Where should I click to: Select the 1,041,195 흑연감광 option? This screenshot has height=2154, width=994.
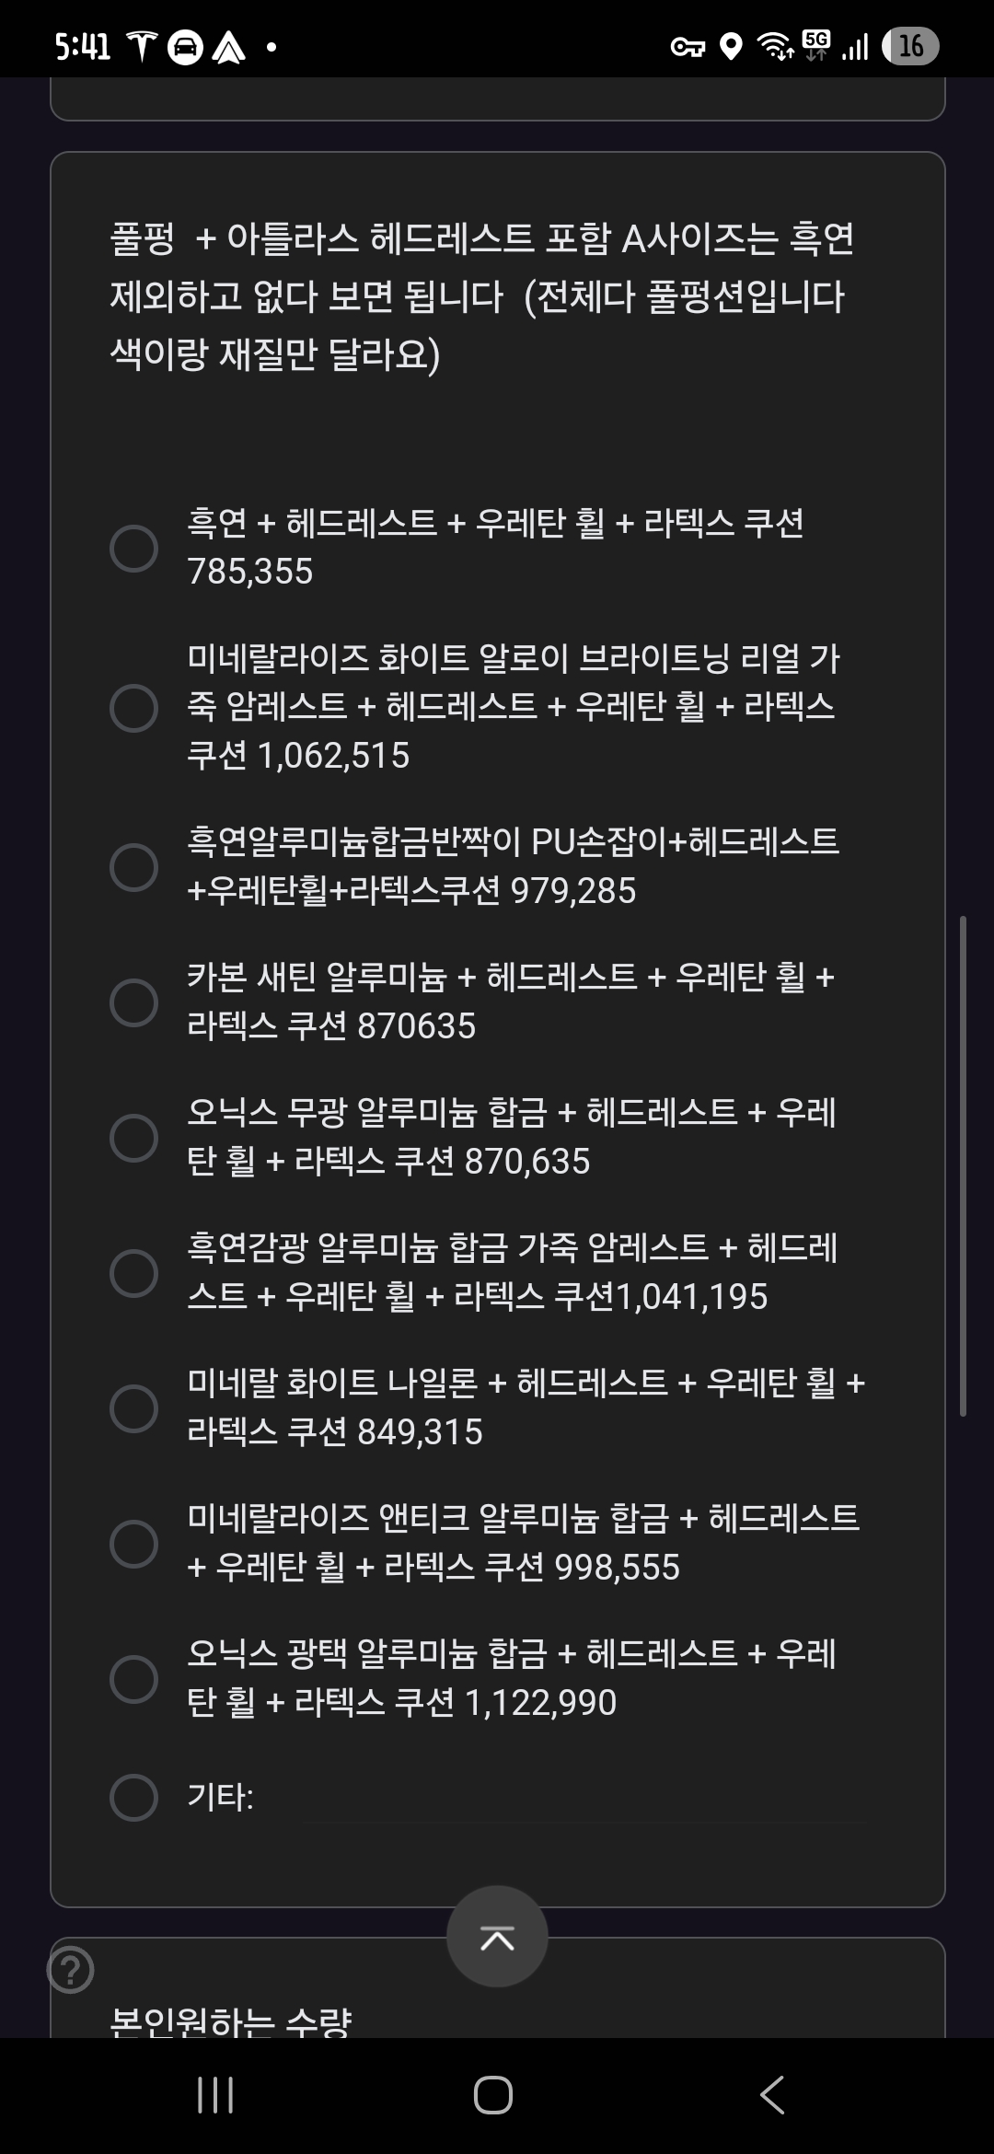134,1273
